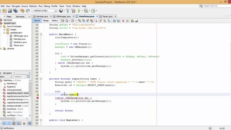Switch editor to History view
The image size is (231, 130).
[55, 21]
